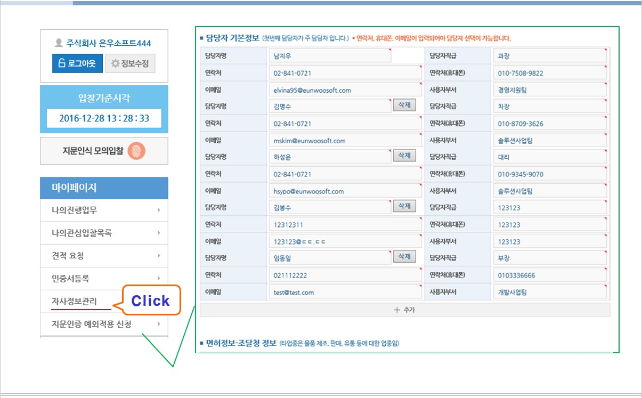Screen dimensions: 642x398
Task: Edit the name field containing 김명수
Action: (x=330, y=107)
